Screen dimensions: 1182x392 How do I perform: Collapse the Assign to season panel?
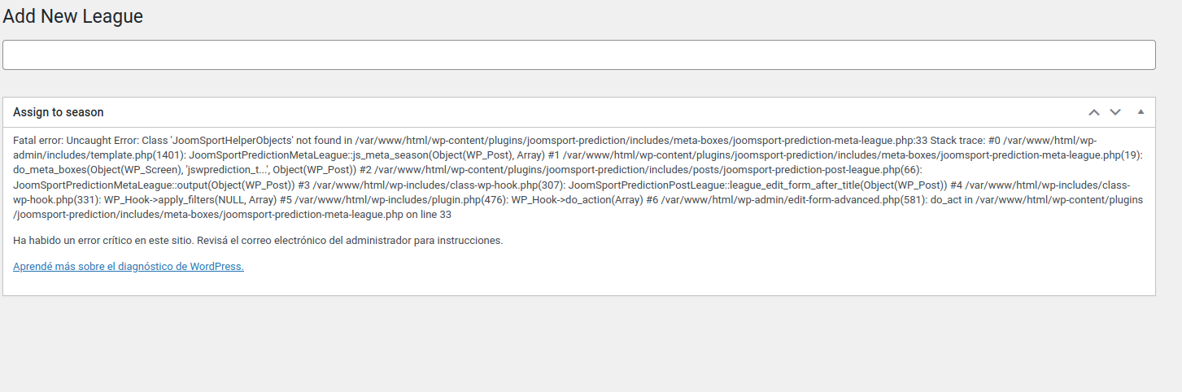point(1141,112)
